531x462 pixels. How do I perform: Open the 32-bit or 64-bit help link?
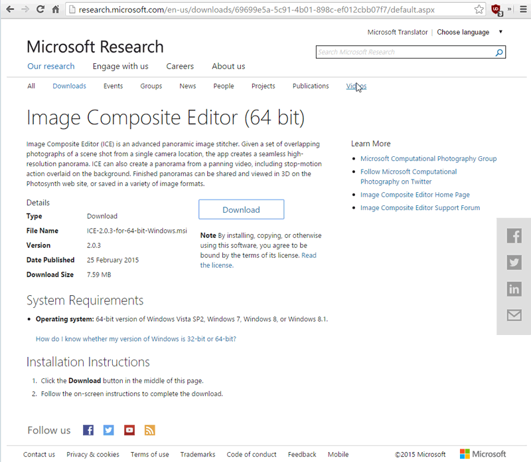(x=136, y=339)
